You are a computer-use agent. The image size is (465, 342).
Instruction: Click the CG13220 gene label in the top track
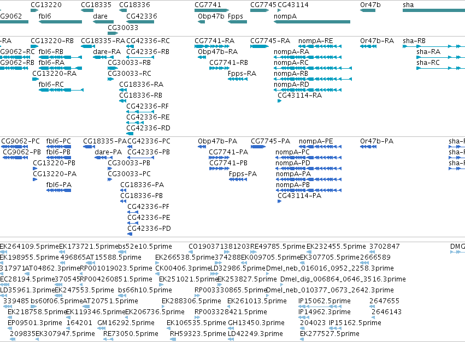[46, 5]
